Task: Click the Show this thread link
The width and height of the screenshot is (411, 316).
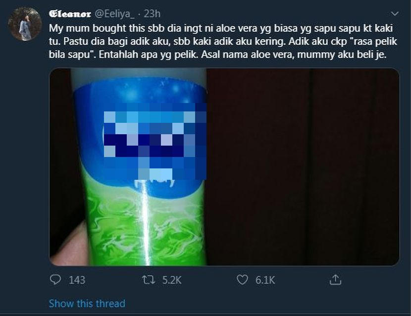Action: [87, 304]
